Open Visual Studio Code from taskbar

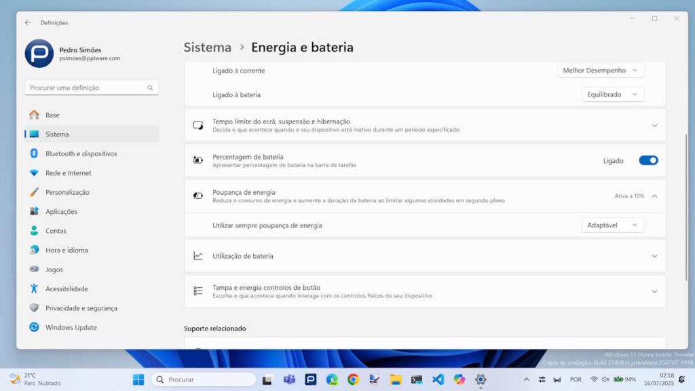click(x=438, y=379)
